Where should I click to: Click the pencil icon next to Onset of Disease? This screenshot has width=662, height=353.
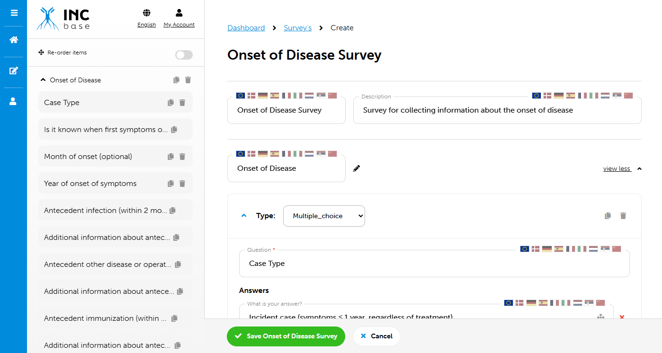click(357, 168)
